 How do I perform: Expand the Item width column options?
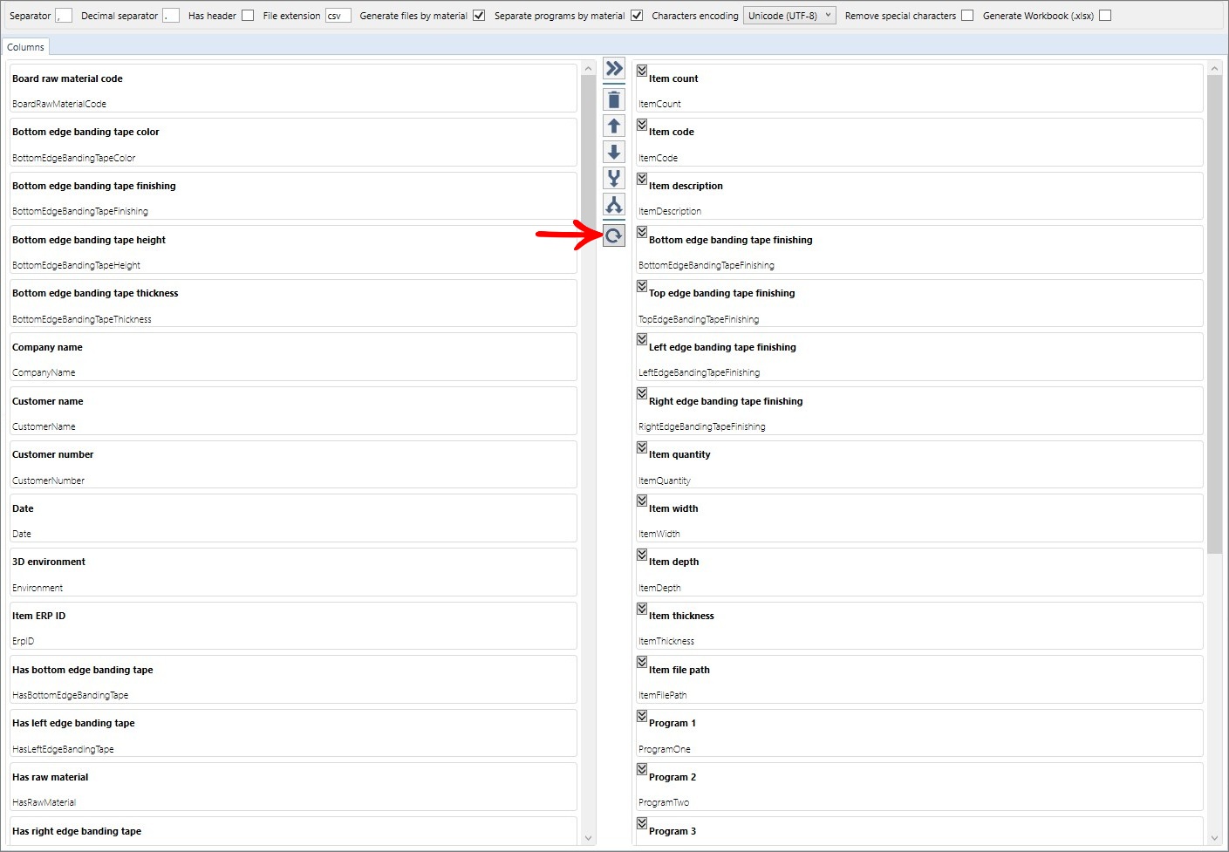(x=642, y=501)
